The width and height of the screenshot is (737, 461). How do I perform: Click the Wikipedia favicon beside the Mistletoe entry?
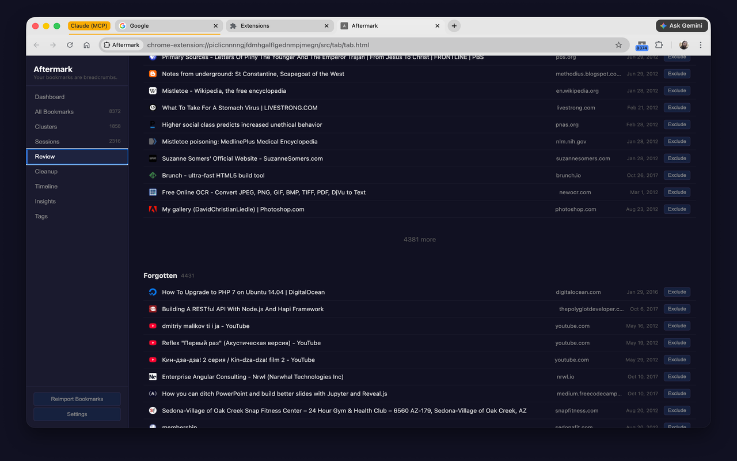click(x=153, y=91)
